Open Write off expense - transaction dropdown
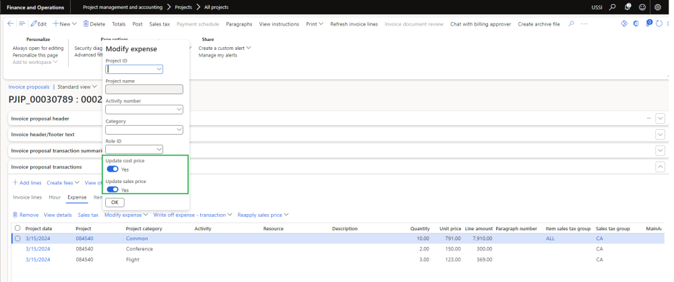This screenshot has height=282, width=674. pos(193,215)
